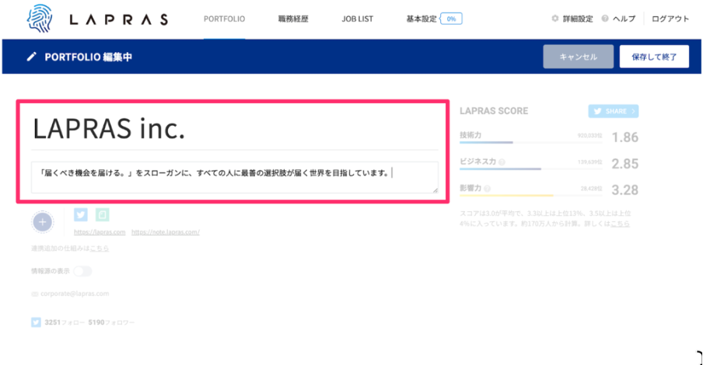Viewport: 703px width, 365px height.
Task: Open こちら link in score explanation
Action: (620, 224)
